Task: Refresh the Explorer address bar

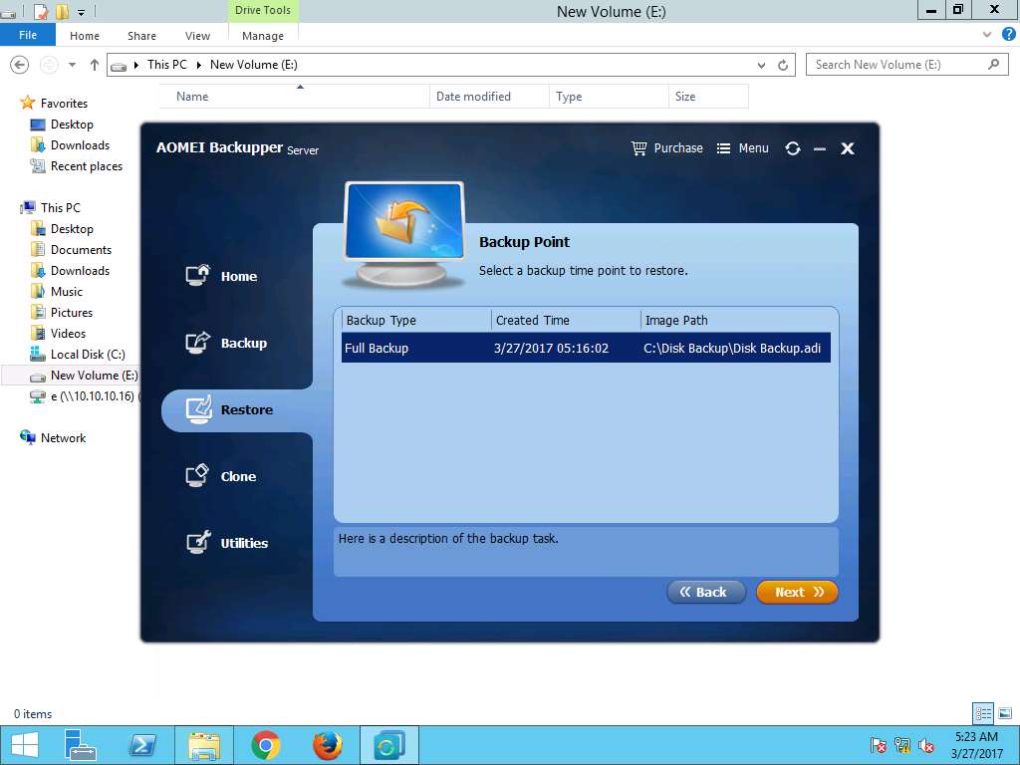Action: tap(783, 65)
